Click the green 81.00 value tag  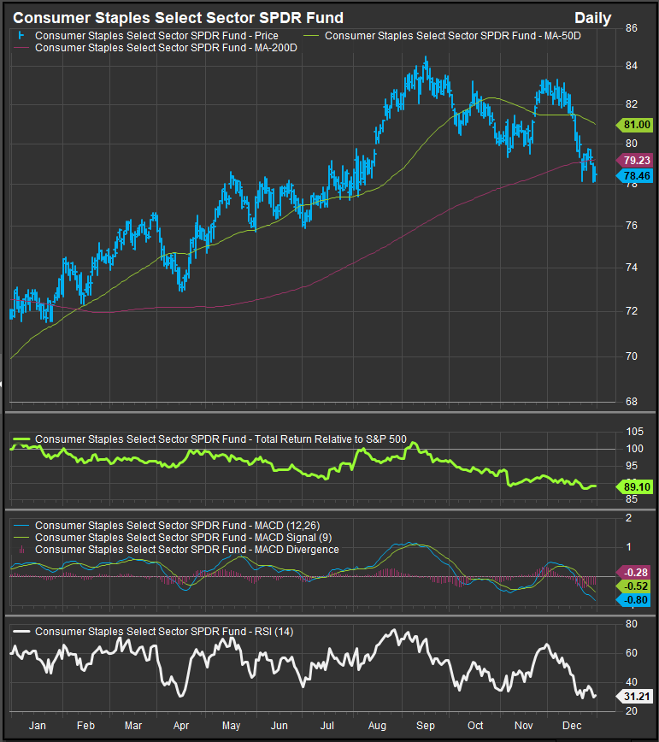tap(634, 125)
